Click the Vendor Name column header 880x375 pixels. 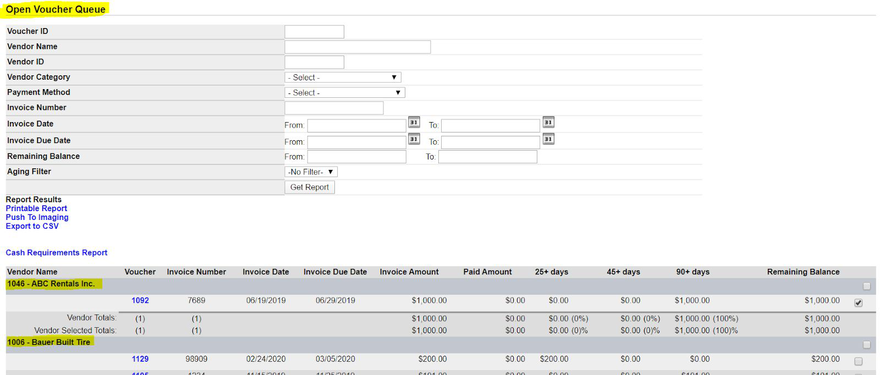[x=32, y=272]
